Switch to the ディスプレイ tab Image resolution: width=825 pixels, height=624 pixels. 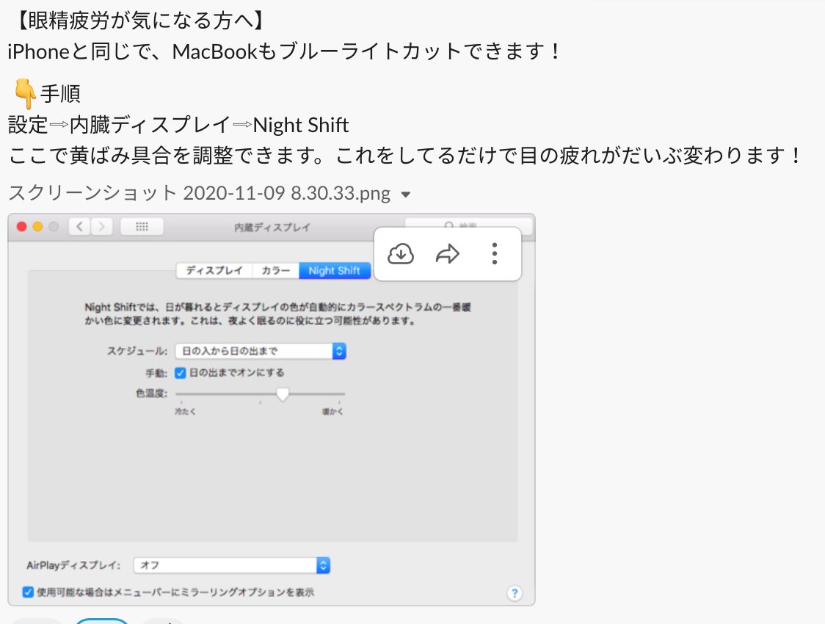(214, 270)
